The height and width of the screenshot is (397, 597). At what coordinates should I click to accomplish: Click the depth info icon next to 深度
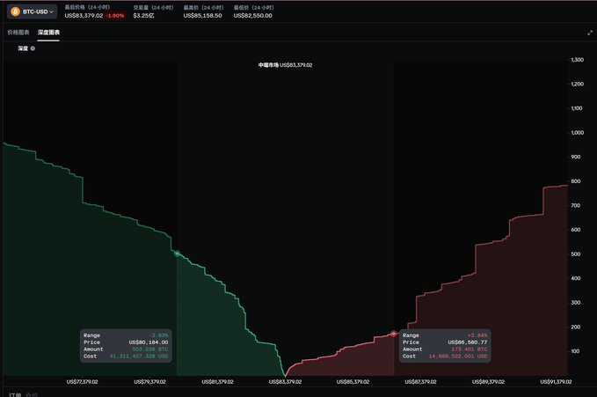[x=33, y=48]
